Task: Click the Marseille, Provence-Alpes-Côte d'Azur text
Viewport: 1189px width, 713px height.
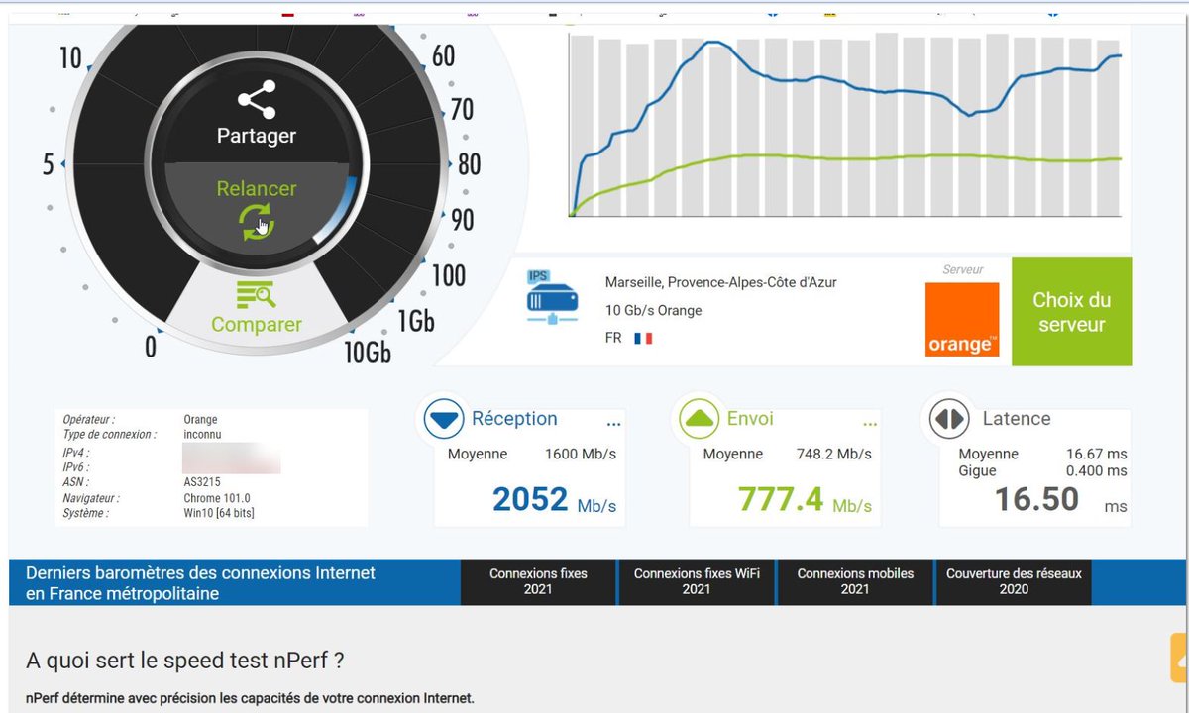Action: click(721, 282)
